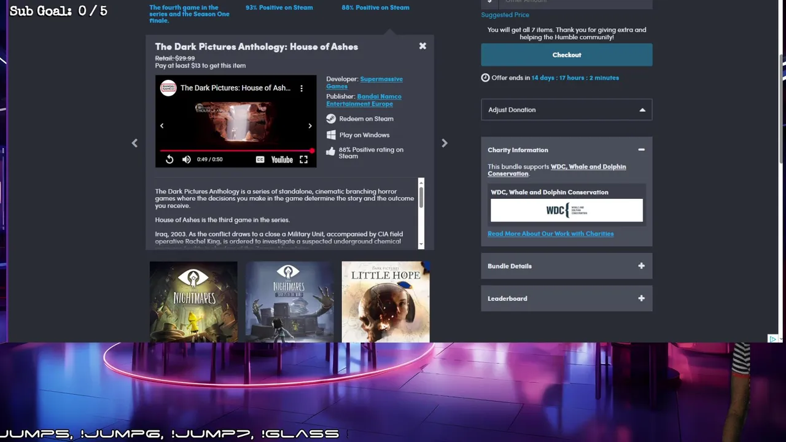Expand the Bundle Details section
This screenshot has height=442, width=786.
(567, 266)
